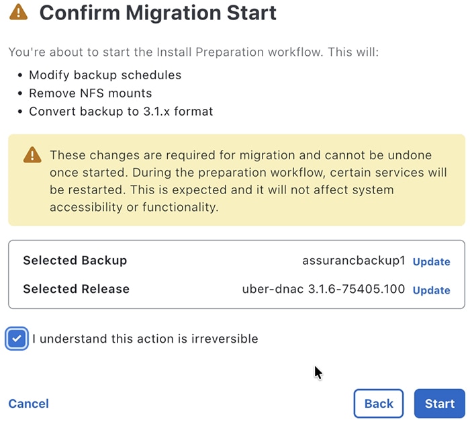Click the 'Convert backup to 3.1.x format' bullet

121,112
